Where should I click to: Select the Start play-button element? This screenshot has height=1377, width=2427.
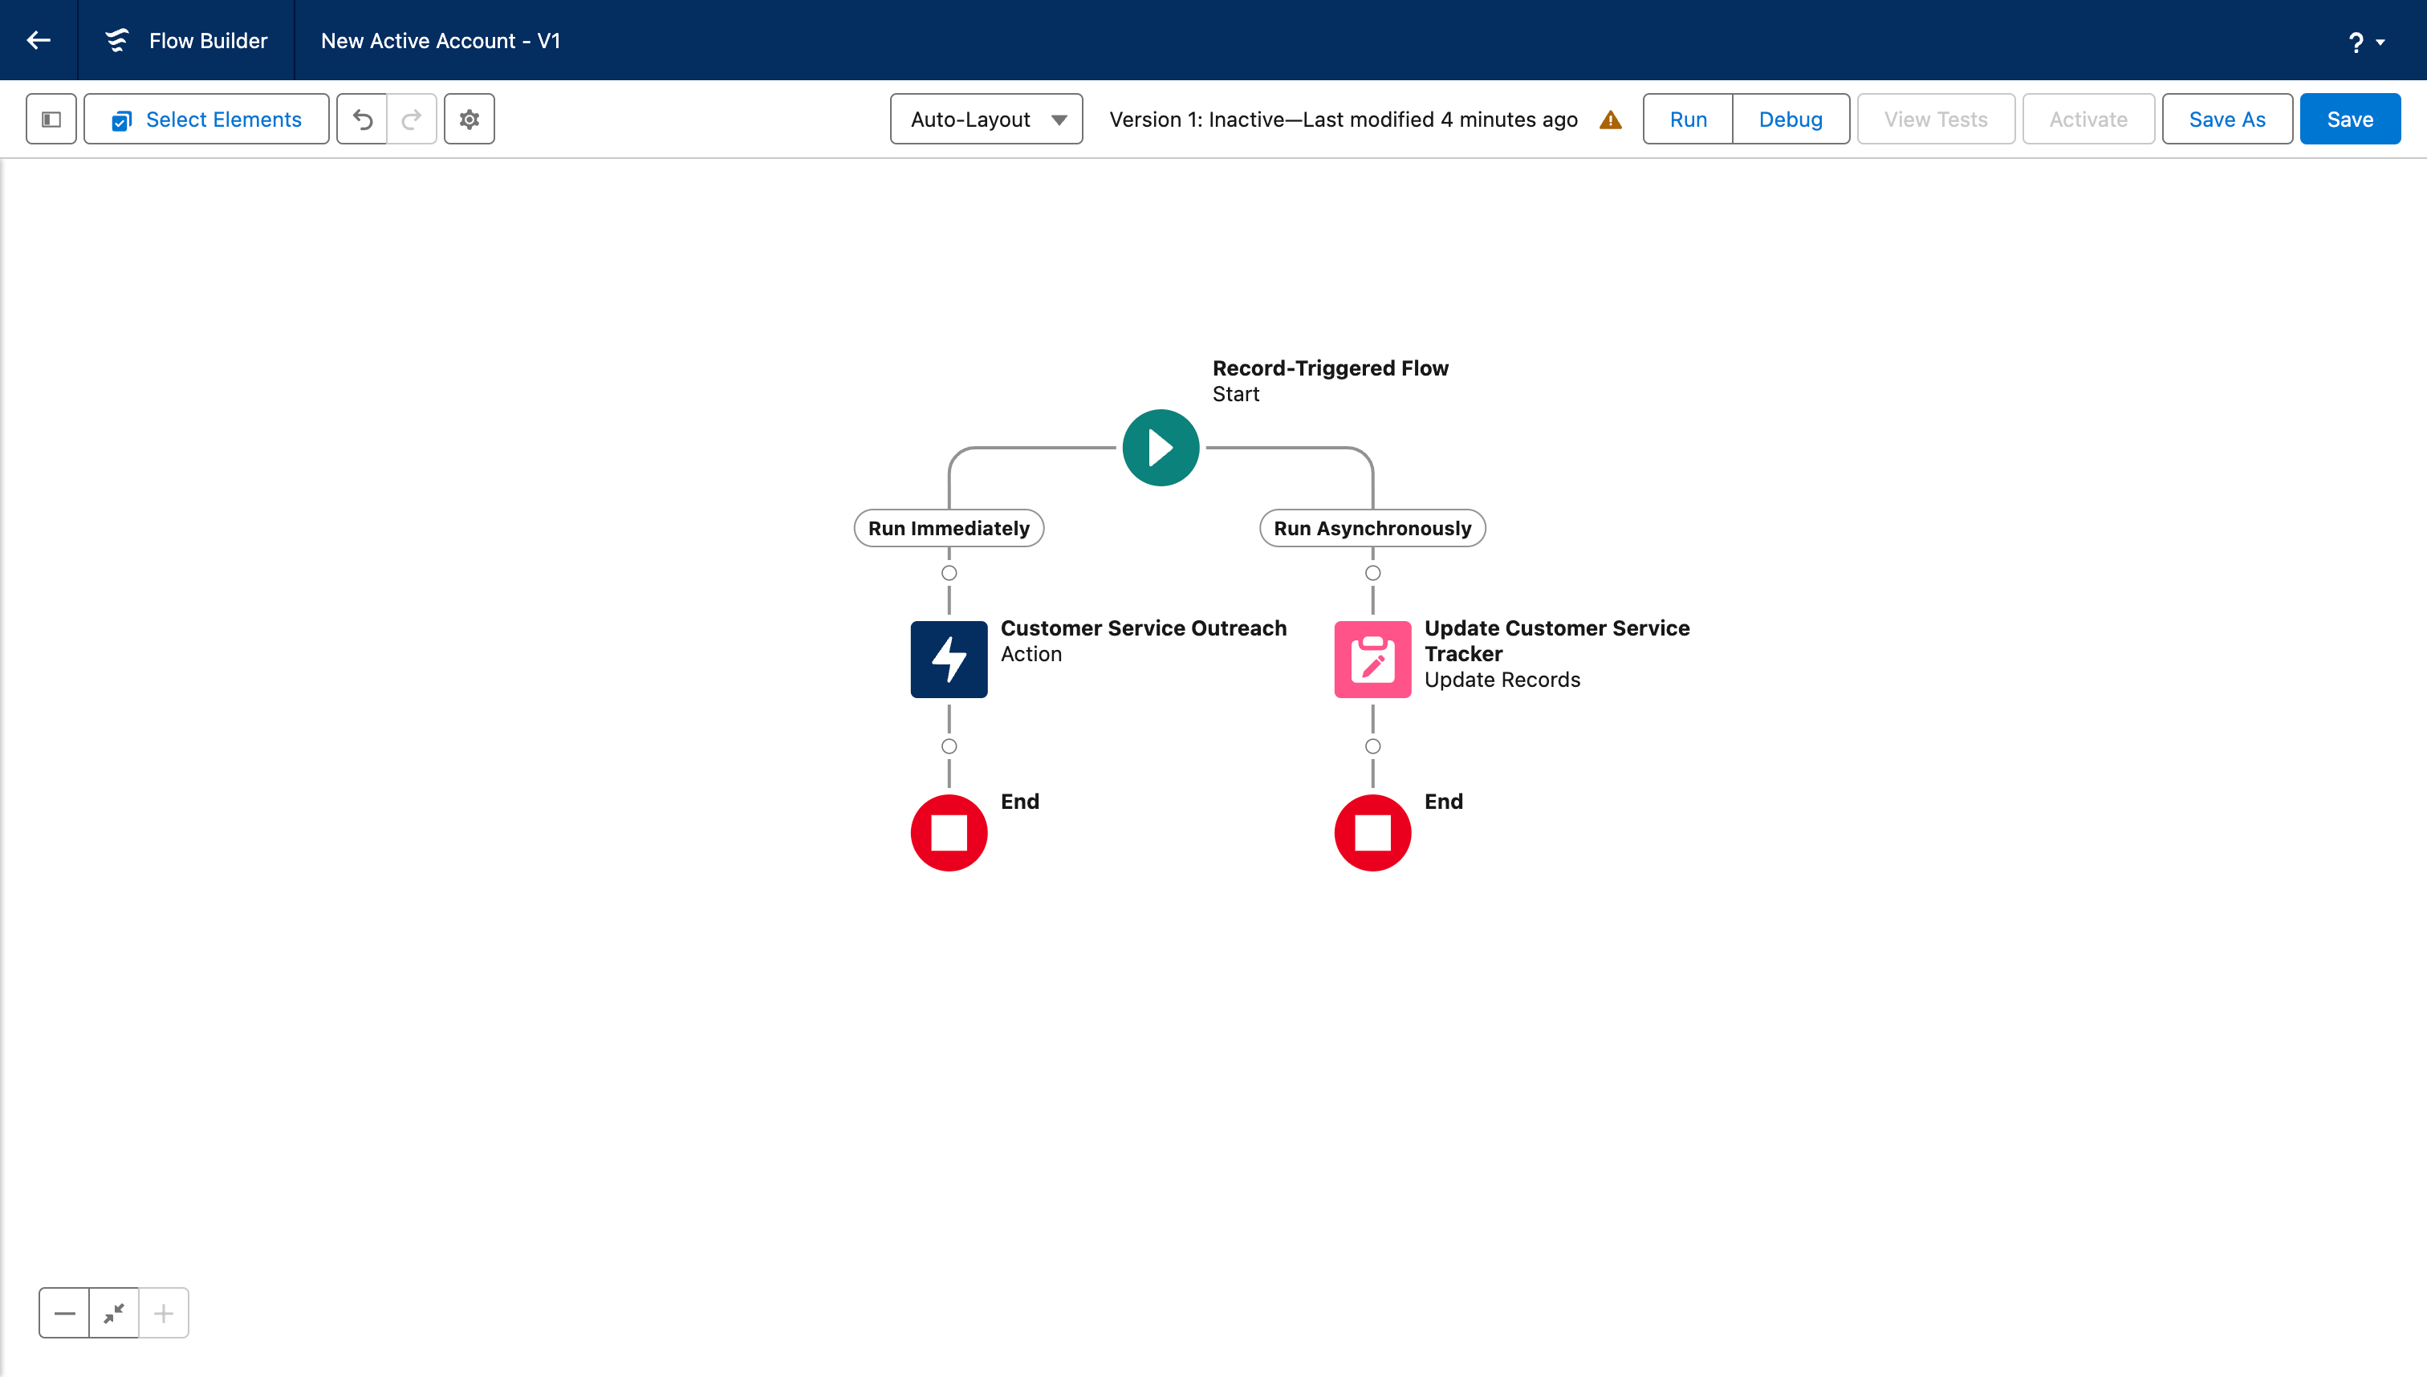click(1161, 449)
